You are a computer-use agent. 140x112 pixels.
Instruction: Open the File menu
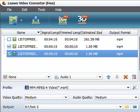(x=9, y=10)
